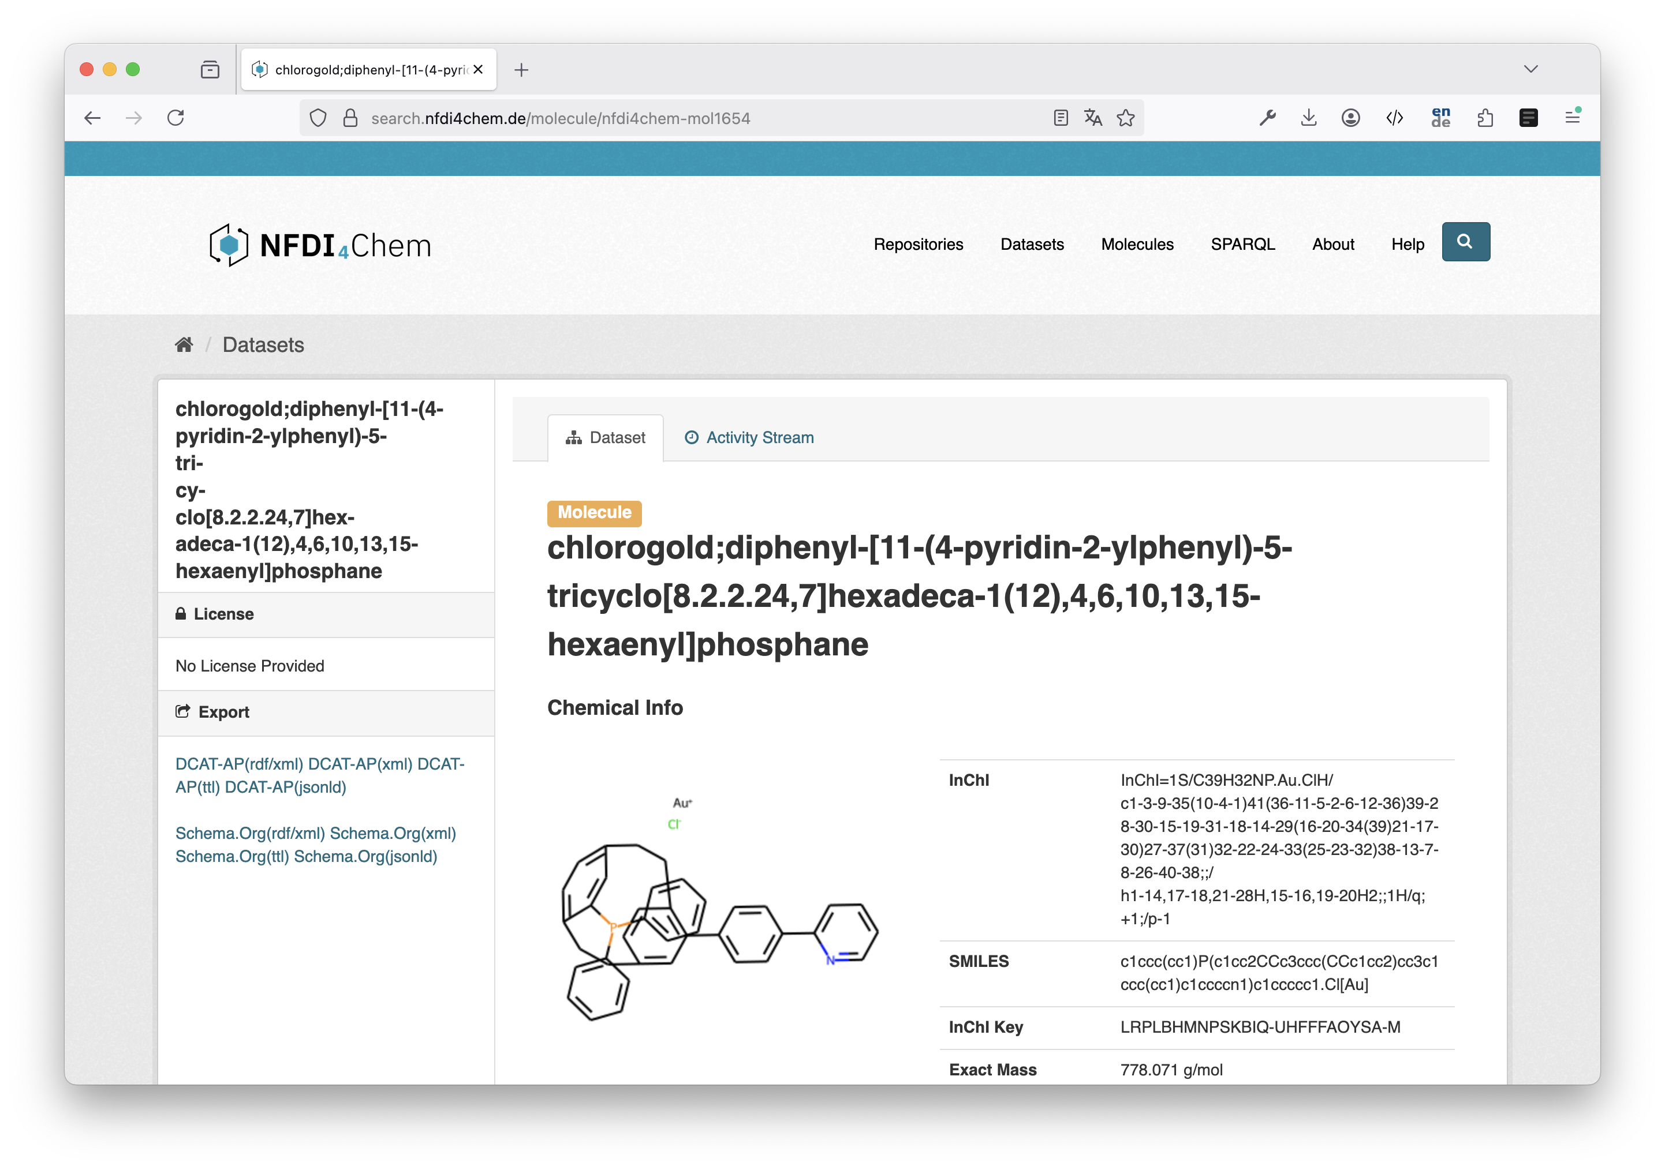Open the account profile icon
Screen dimensions: 1665x1170
[1350, 118]
